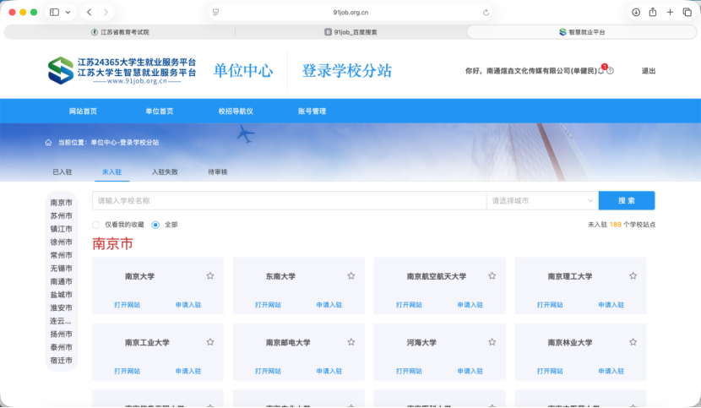Reload the page in Safari address bar
The width and height of the screenshot is (701, 408).
tap(486, 13)
